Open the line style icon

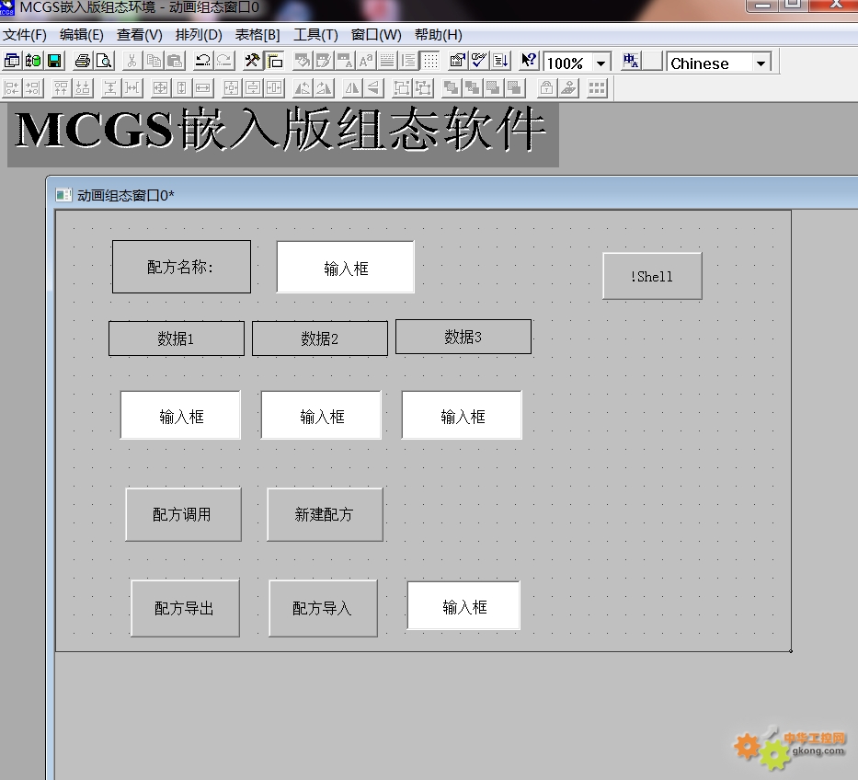click(387, 61)
